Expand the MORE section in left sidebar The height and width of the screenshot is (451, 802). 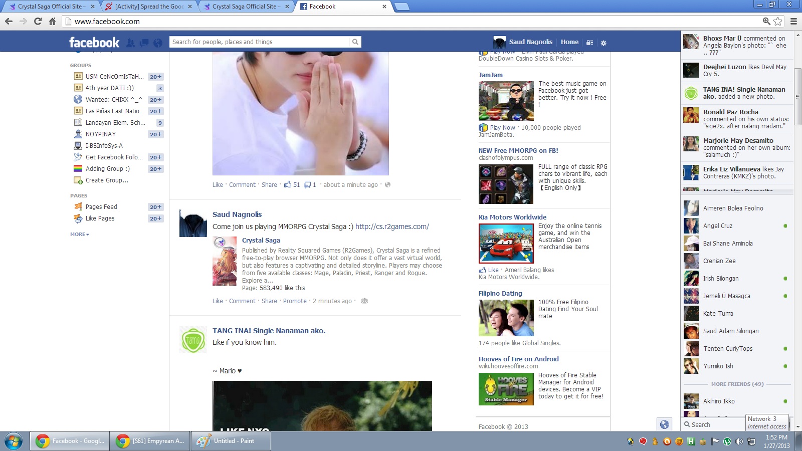[x=79, y=235]
